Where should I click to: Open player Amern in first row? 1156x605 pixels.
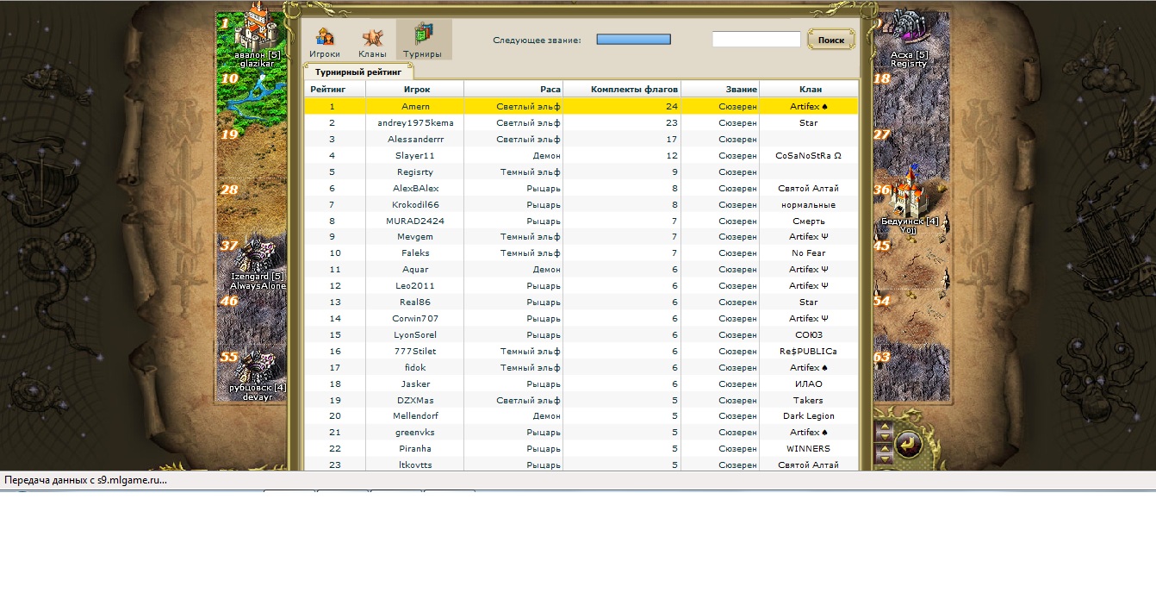click(x=415, y=107)
